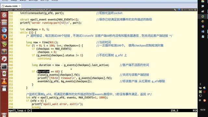Viewport: 208px width, 117px height.
Task: Open the Chrome icon on Windows taskbar
Action: coord(203,26)
